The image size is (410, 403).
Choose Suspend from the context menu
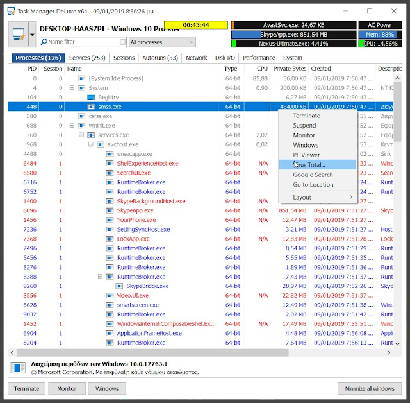[x=318, y=125]
